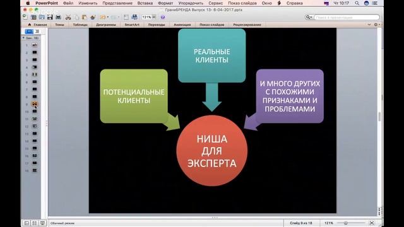Click the layout icon left of media browser

[x=126, y=17]
